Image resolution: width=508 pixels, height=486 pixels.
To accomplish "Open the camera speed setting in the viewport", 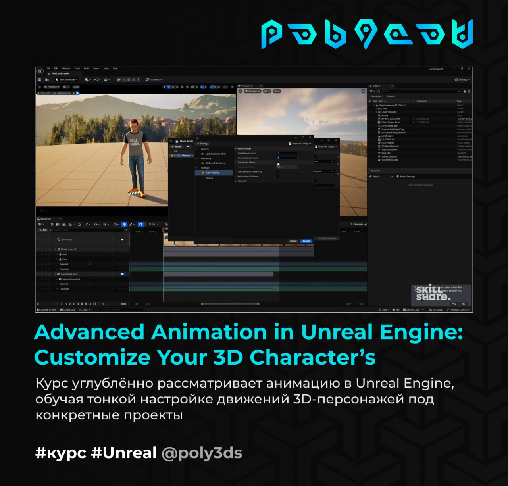I will click(x=225, y=87).
